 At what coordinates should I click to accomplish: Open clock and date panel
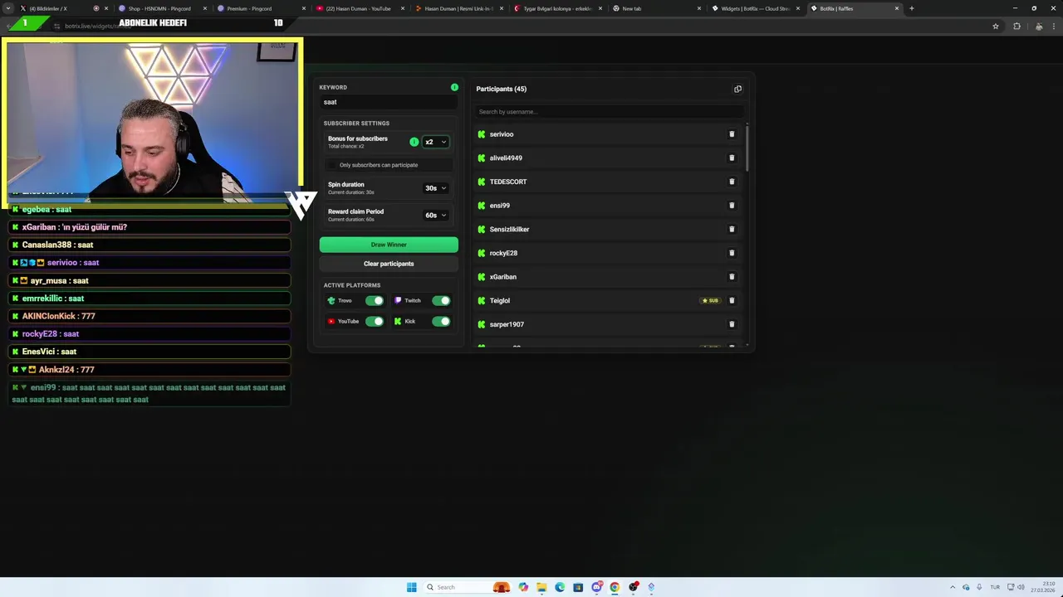pyautogui.click(x=1043, y=587)
